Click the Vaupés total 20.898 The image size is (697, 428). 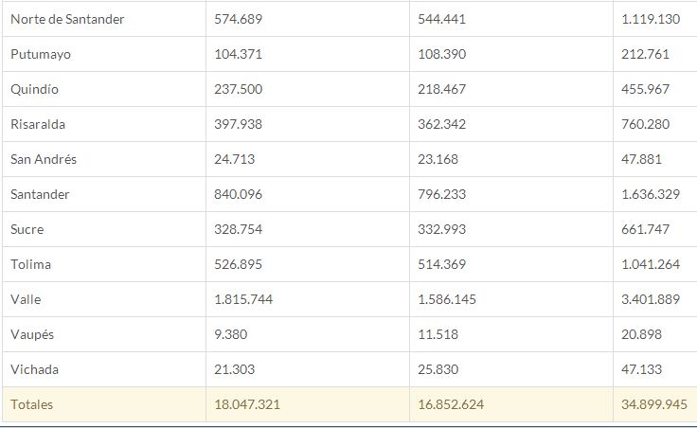pyautogui.click(x=642, y=334)
